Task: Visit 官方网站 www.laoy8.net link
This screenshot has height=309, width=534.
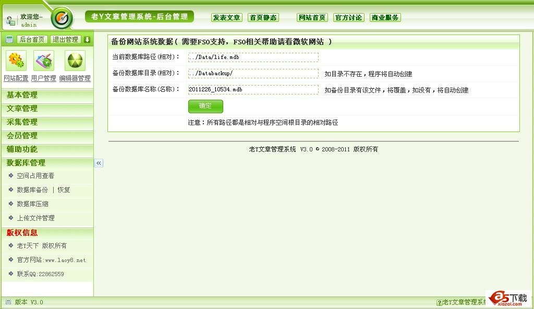Action: pos(52,259)
